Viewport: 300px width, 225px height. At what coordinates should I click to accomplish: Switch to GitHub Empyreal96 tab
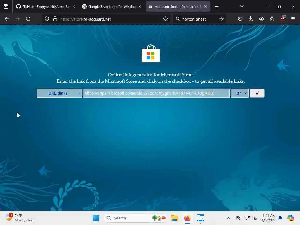click(46, 7)
